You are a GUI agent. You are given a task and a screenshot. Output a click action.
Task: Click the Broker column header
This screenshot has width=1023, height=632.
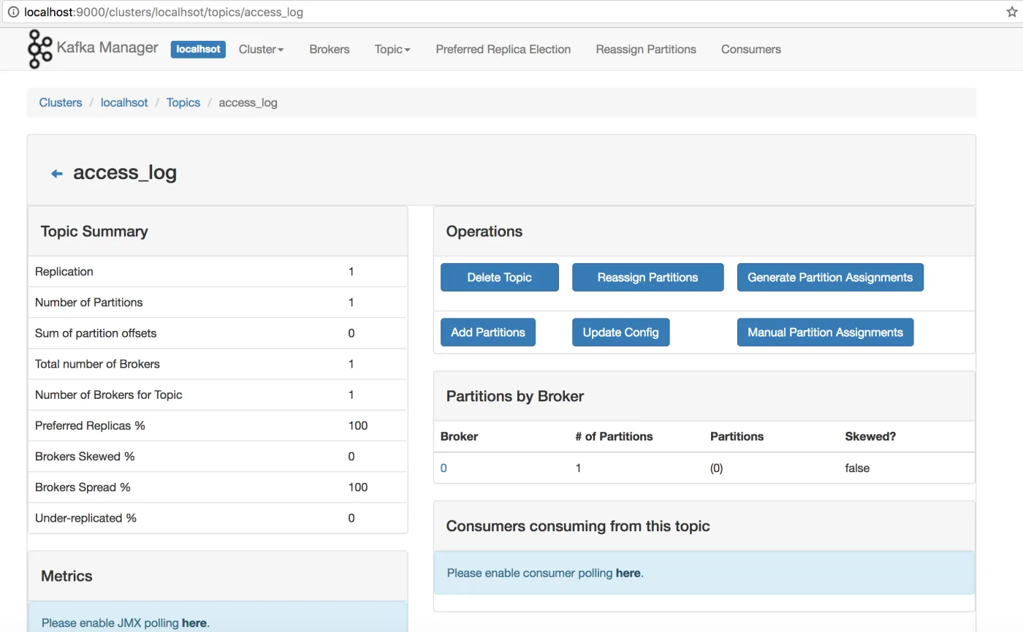[x=459, y=436]
